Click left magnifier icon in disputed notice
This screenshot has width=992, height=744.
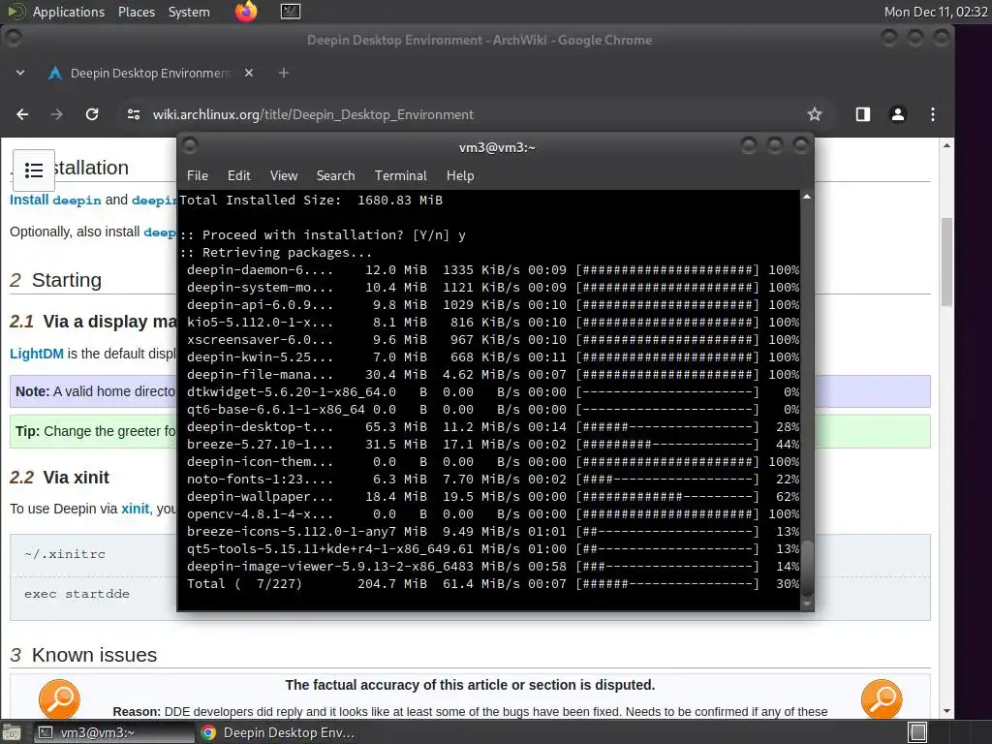point(59,699)
